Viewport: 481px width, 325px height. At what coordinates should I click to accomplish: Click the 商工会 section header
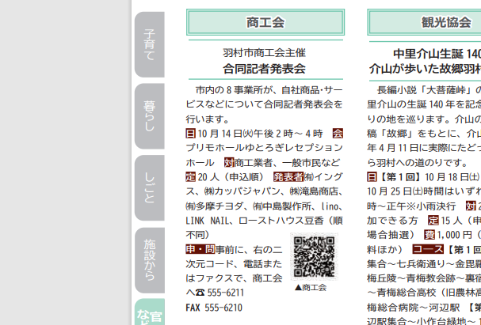pos(265,22)
